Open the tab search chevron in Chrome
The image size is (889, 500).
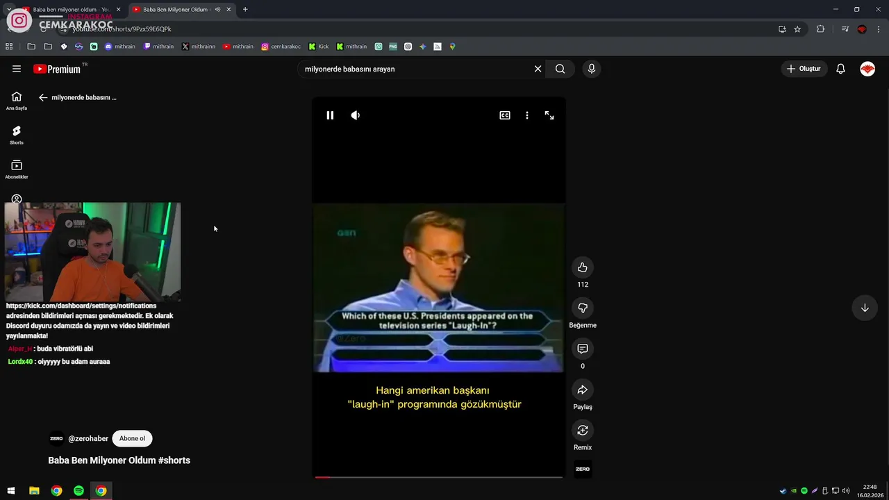click(x=8, y=10)
